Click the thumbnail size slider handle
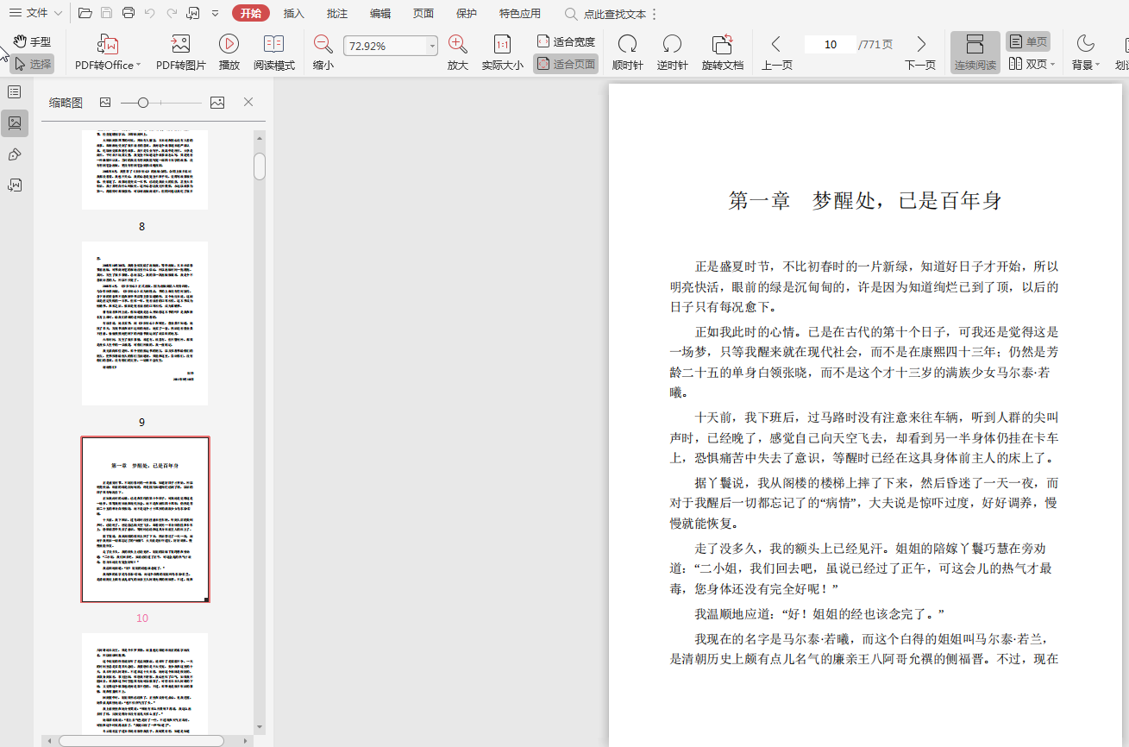 pyautogui.click(x=143, y=103)
